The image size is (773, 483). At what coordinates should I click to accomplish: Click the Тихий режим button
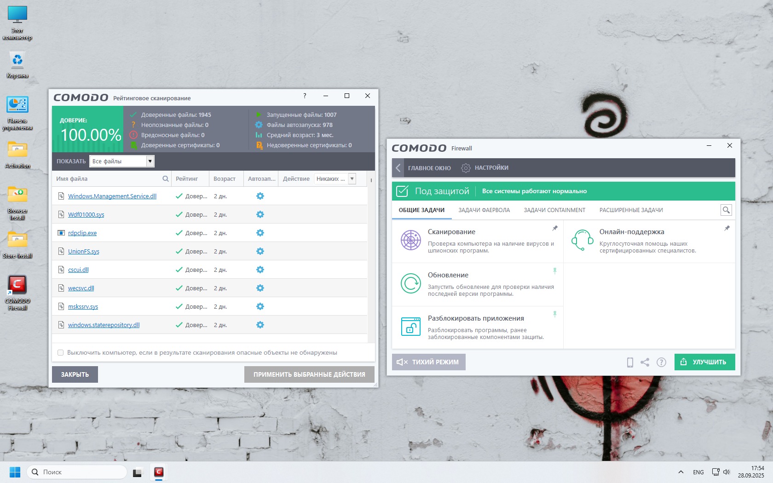click(x=429, y=362)
